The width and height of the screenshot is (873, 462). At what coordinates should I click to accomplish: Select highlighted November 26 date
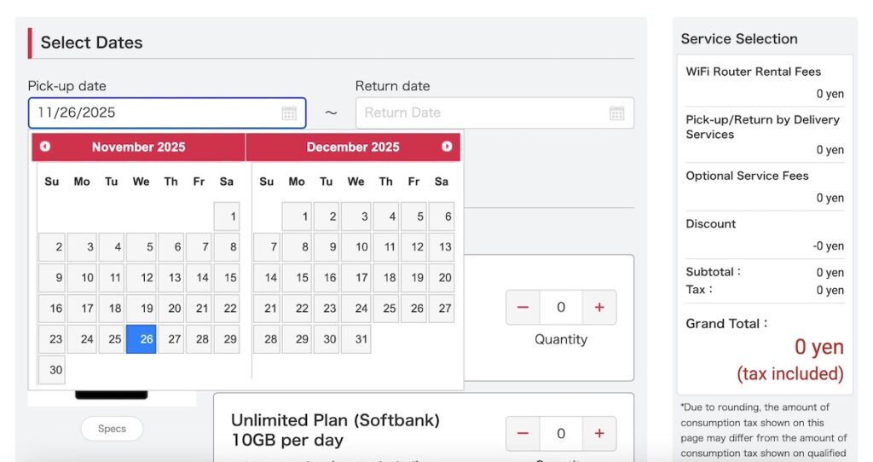coord(142,339)
